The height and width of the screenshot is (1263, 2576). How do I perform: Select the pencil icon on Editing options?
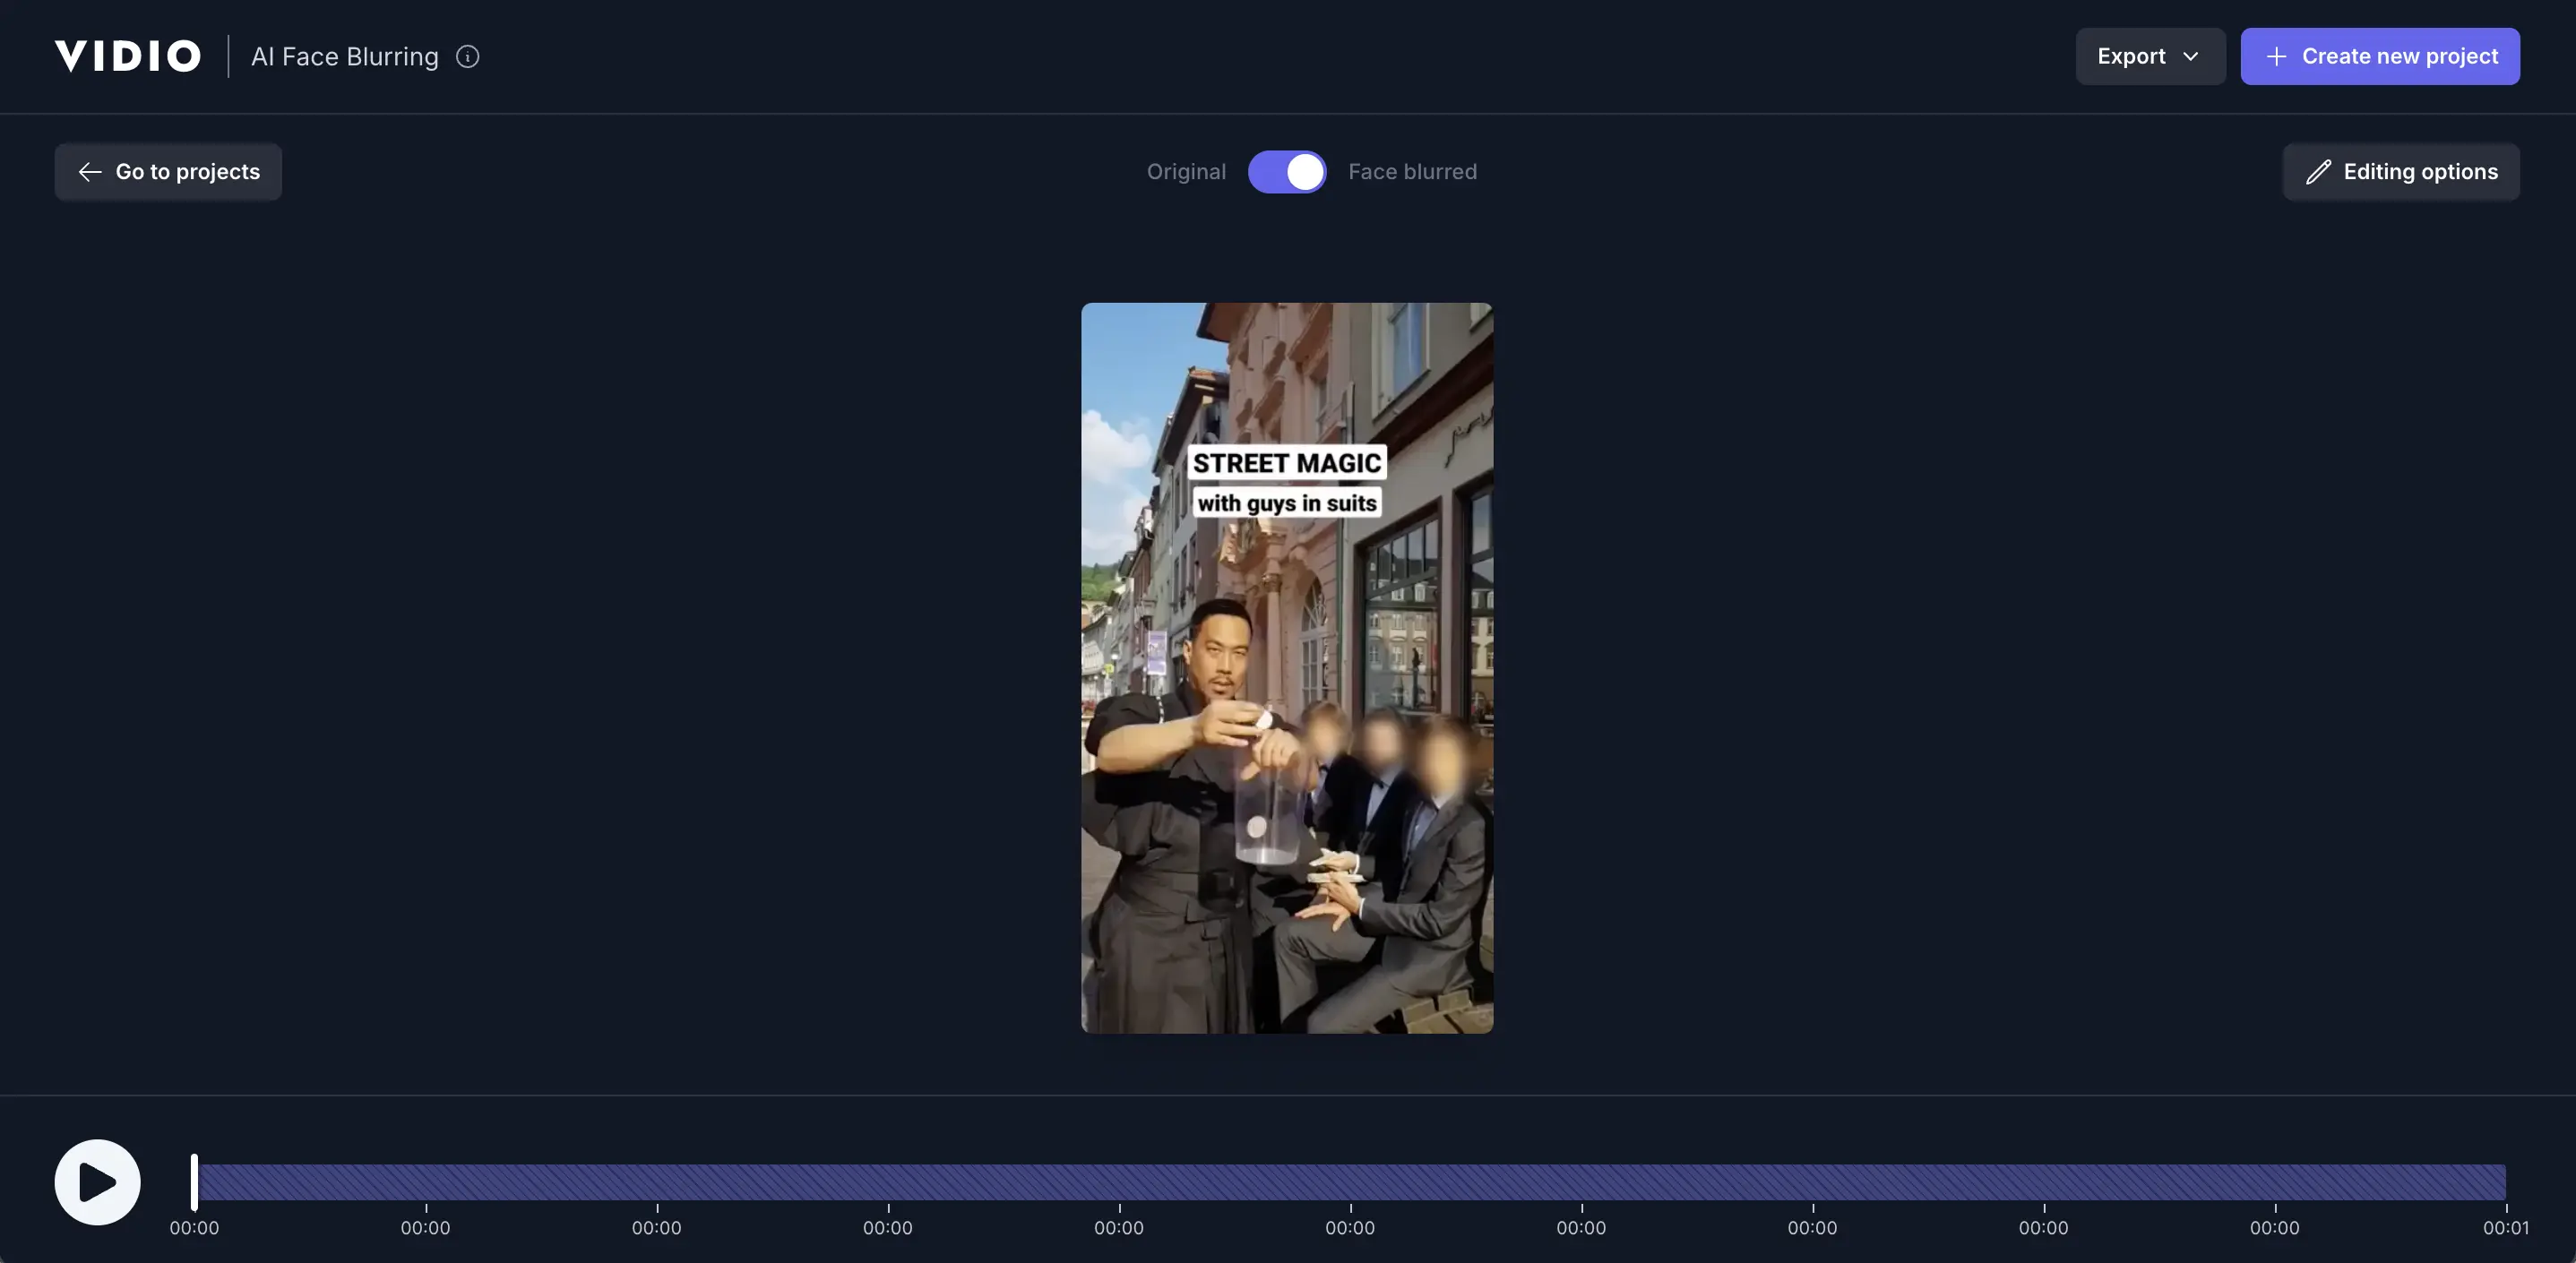(x=2320, y=171)
